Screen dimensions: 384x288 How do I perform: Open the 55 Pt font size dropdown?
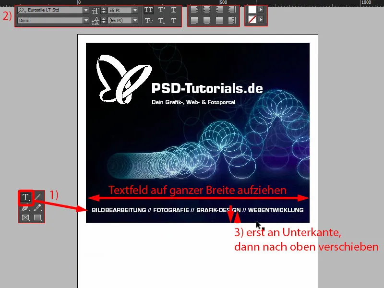coord(135,11)
